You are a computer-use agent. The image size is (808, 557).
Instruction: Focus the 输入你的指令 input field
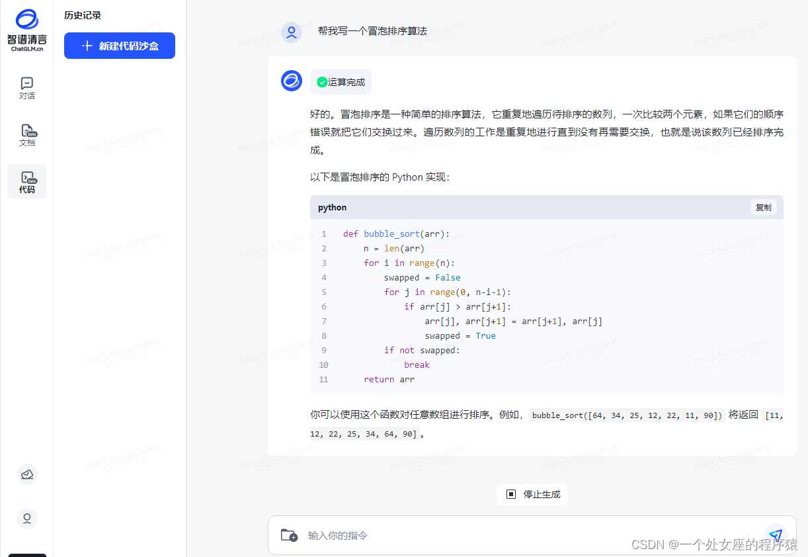(532, 535)
